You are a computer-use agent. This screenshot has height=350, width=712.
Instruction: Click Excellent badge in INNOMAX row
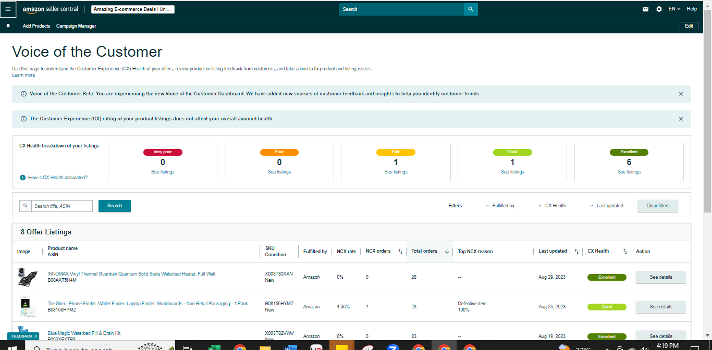607,277
